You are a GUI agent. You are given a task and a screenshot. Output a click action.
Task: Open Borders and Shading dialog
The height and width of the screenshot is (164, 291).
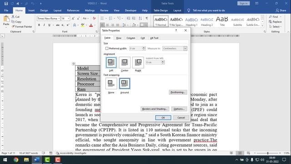(x=155, y=109)
